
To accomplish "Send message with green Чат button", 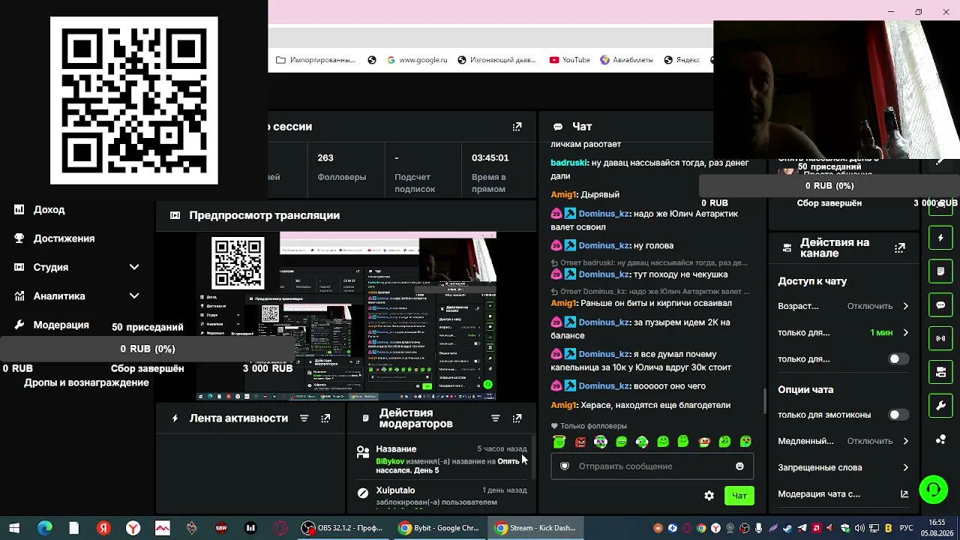I will click(x=739, y=496).
